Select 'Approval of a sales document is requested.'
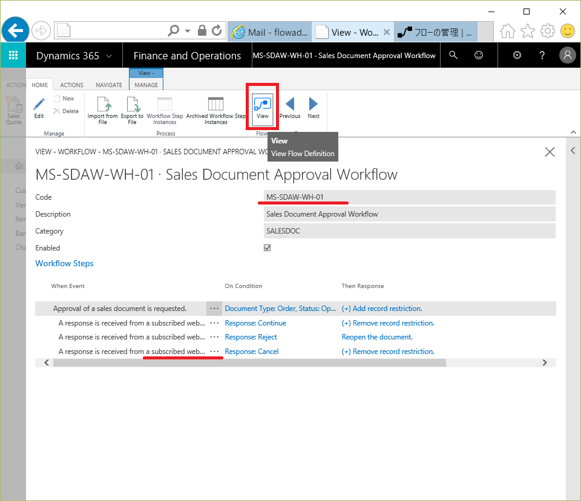Image resolution: width=581 pixels, height=501 pixels. tap(120, 309)
